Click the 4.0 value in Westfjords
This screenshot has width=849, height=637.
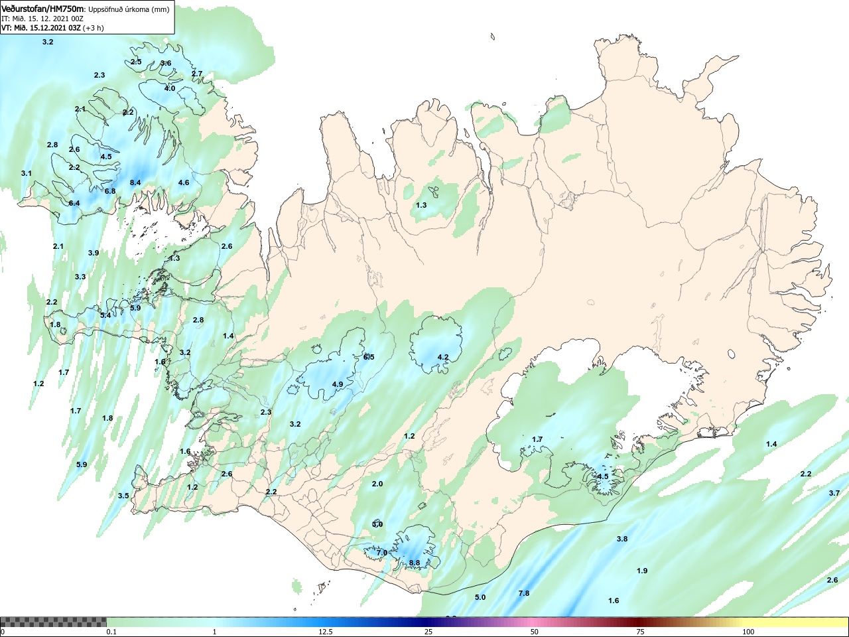170,88
